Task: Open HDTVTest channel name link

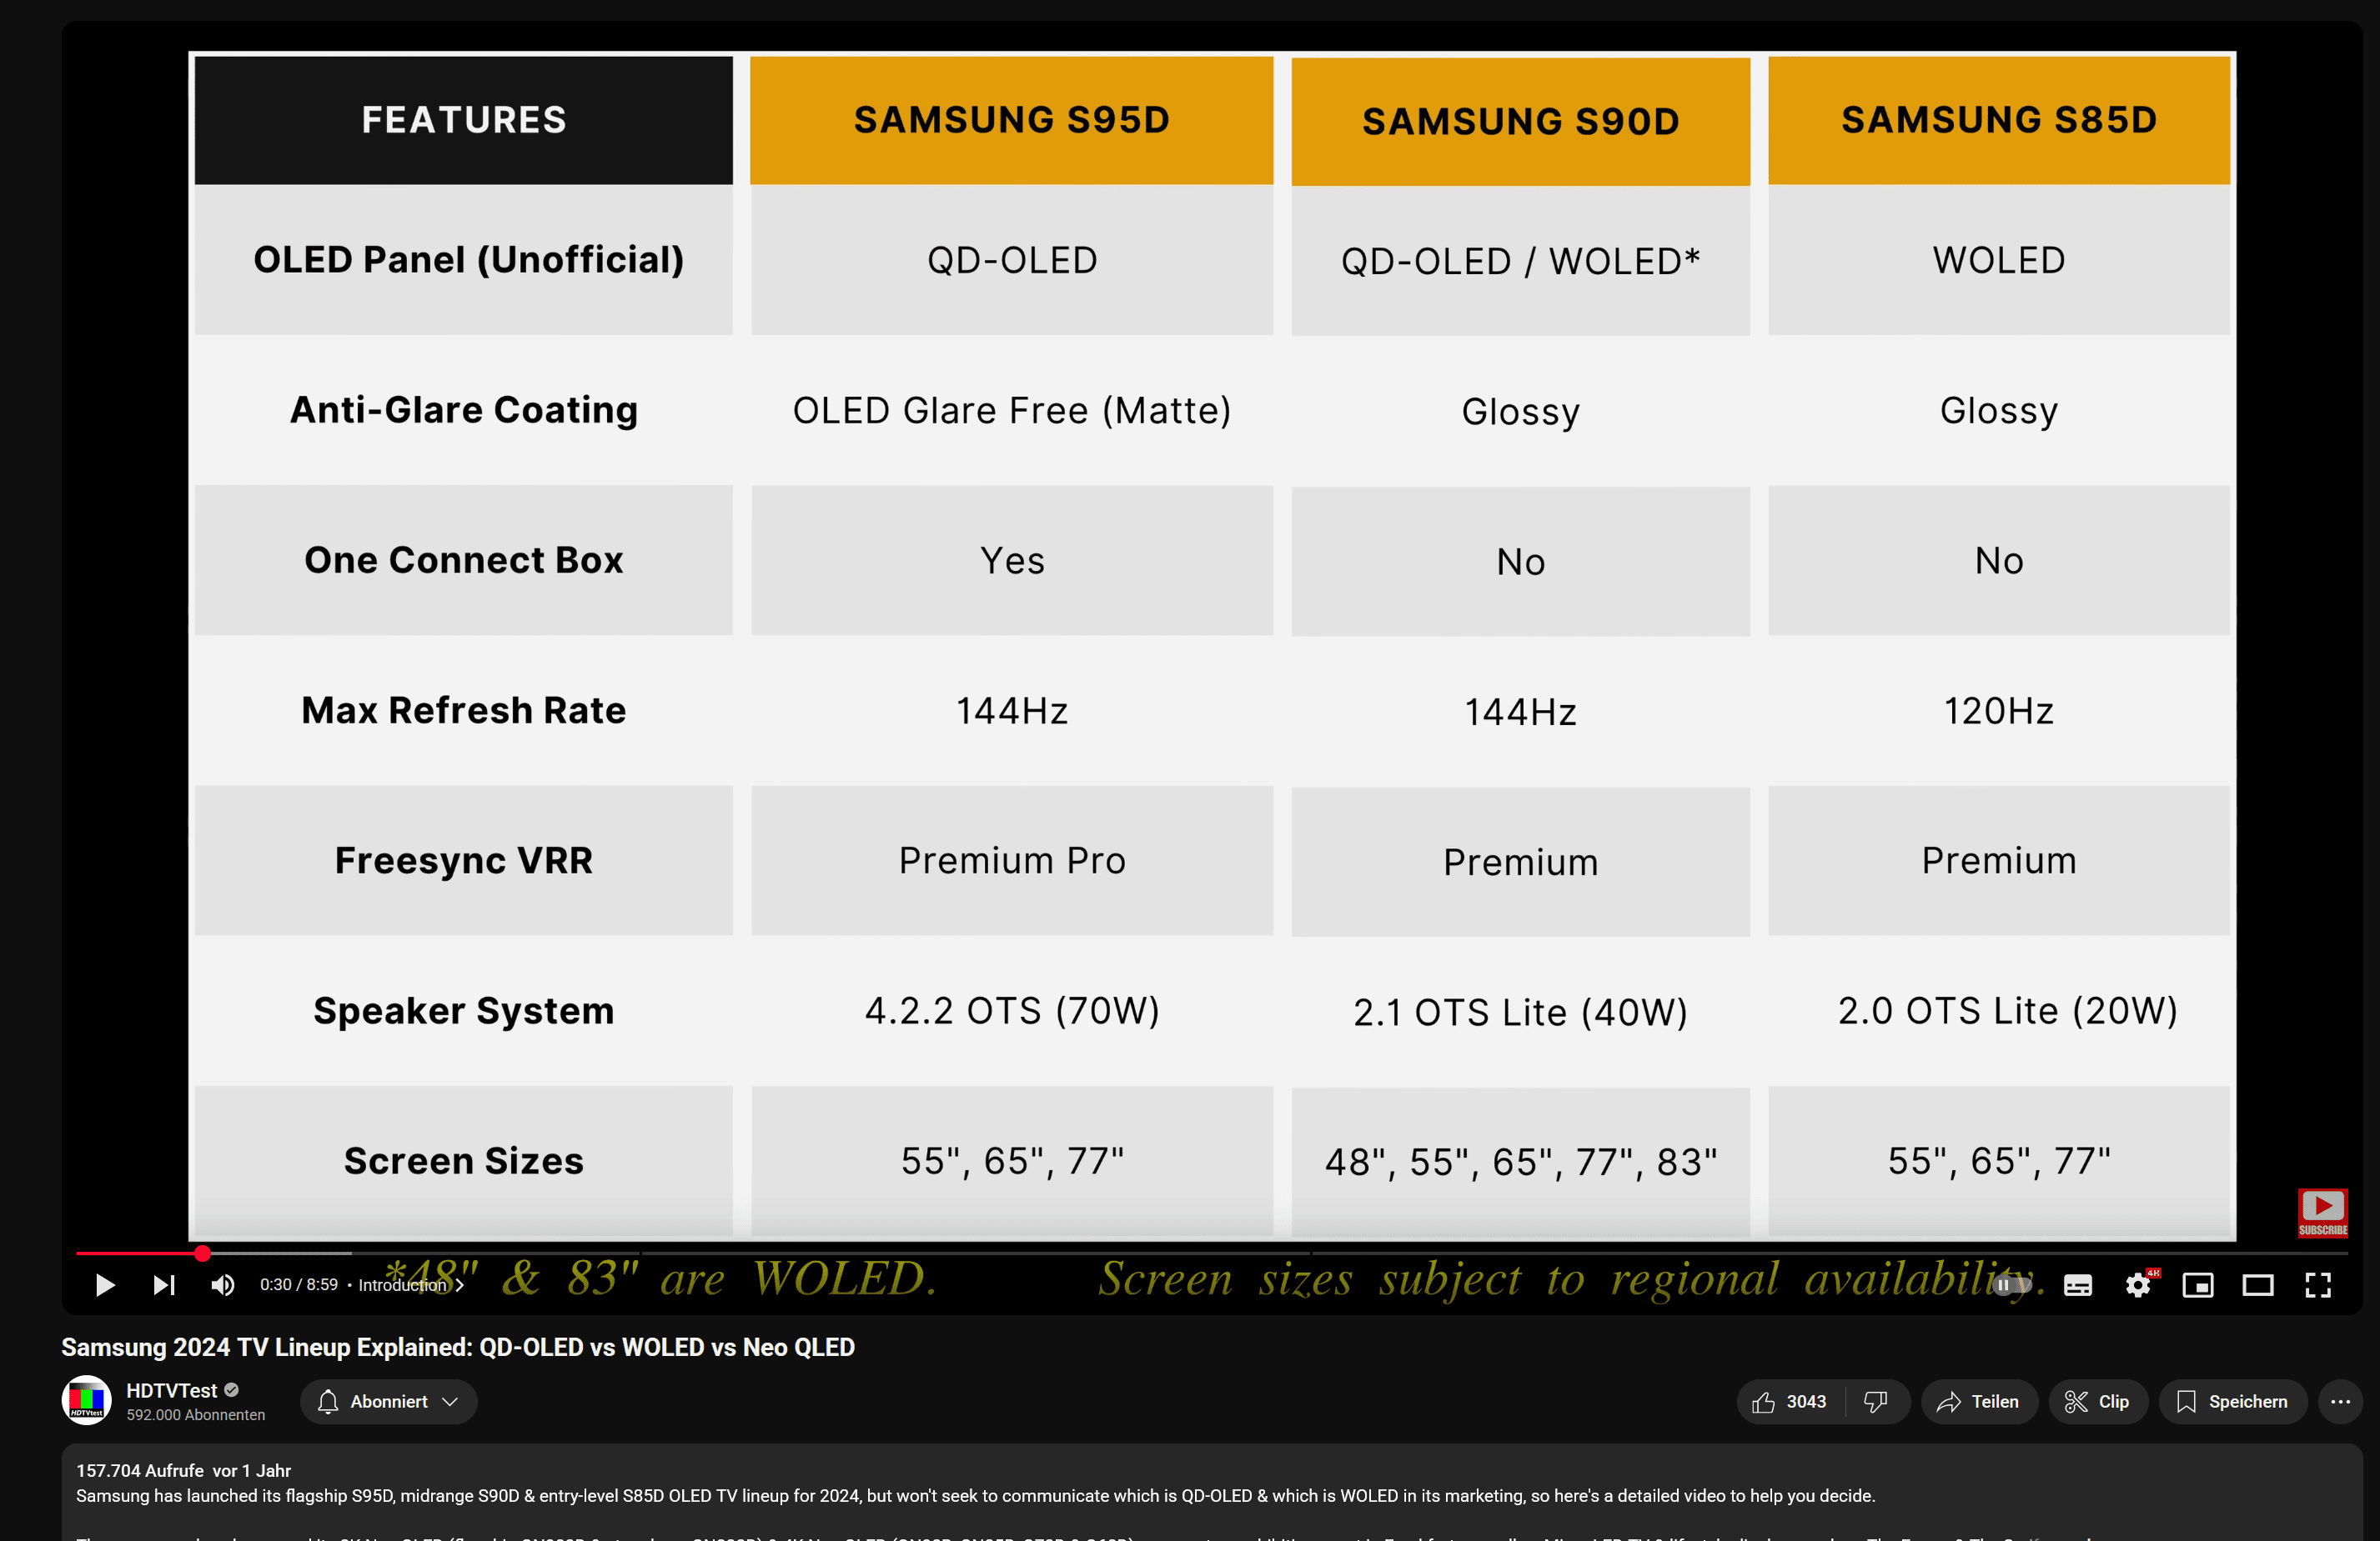Action: 171,1390
